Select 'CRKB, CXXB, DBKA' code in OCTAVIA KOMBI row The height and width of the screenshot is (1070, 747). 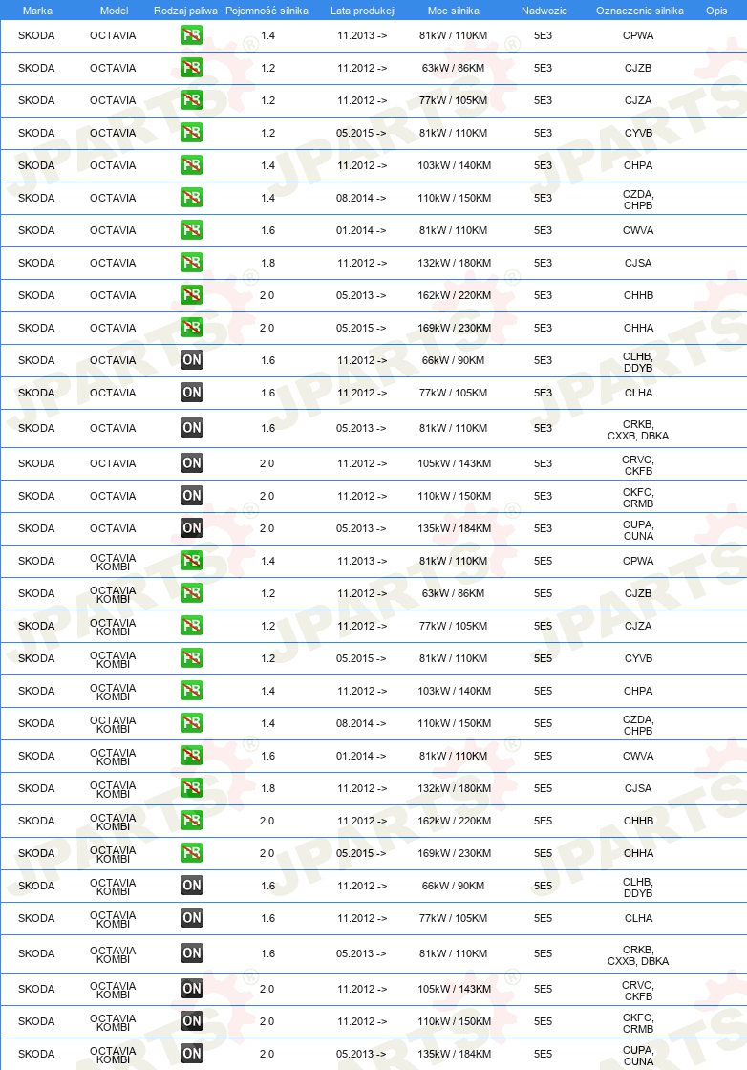(638, 955)
